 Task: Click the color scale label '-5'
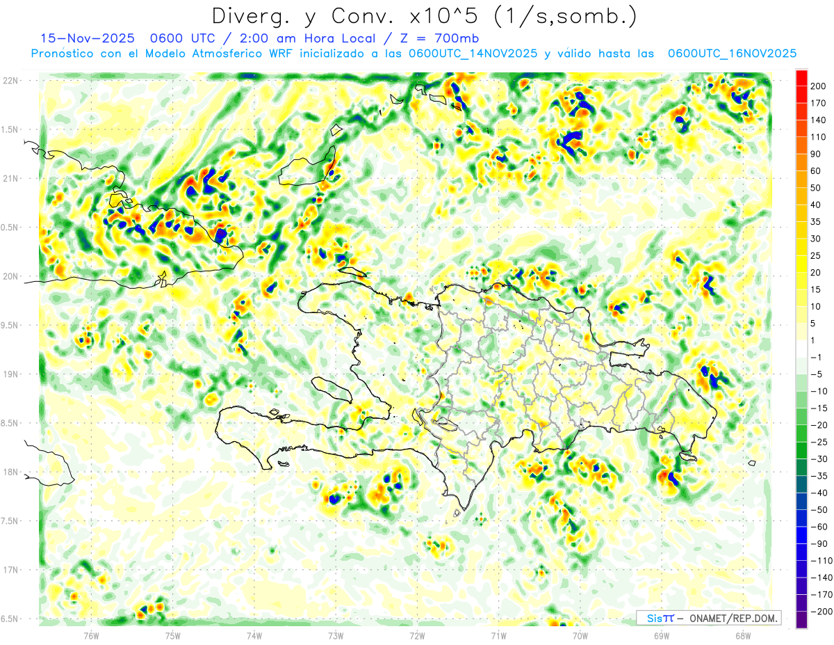pos(817,375)
